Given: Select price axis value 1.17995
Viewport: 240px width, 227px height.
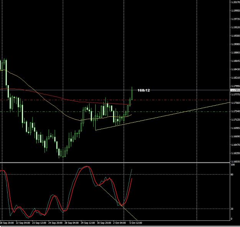Looking at the screenshot, I should 235,86.
